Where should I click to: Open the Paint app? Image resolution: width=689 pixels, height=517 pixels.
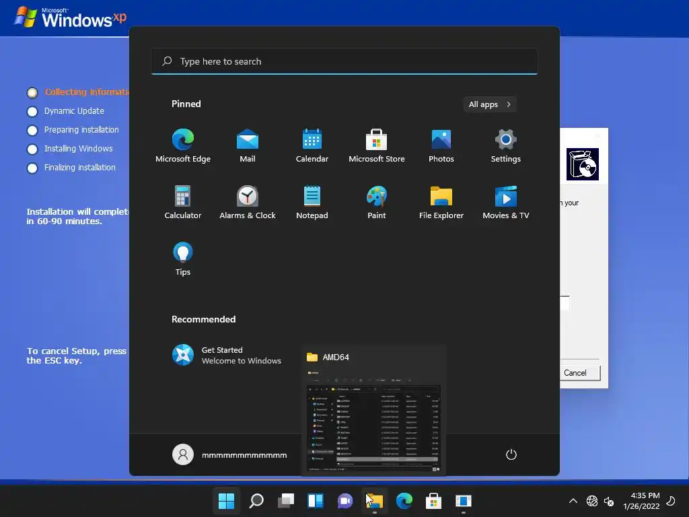377,202
